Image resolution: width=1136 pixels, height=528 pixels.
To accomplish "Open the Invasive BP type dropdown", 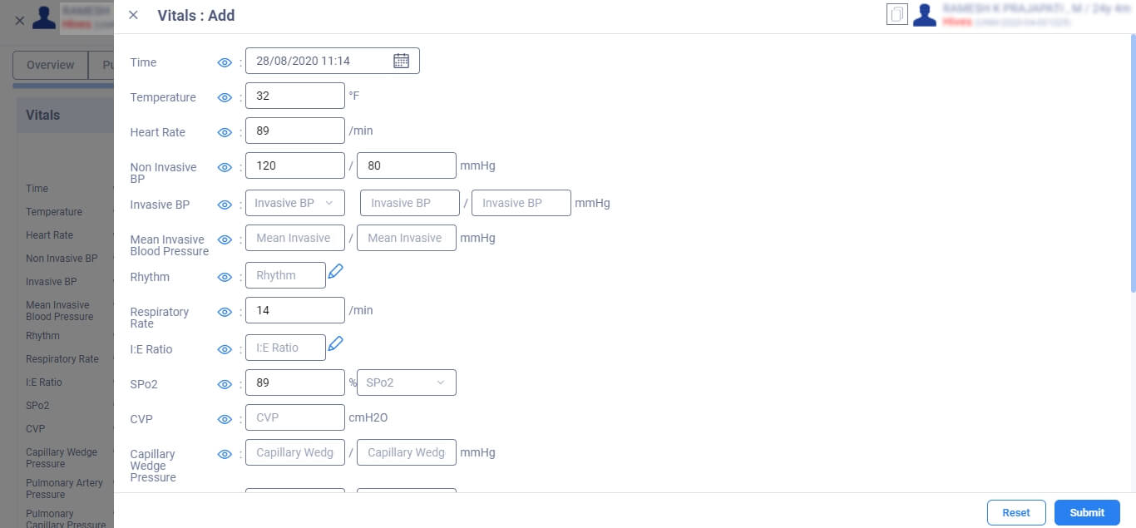I will (294, 203).
